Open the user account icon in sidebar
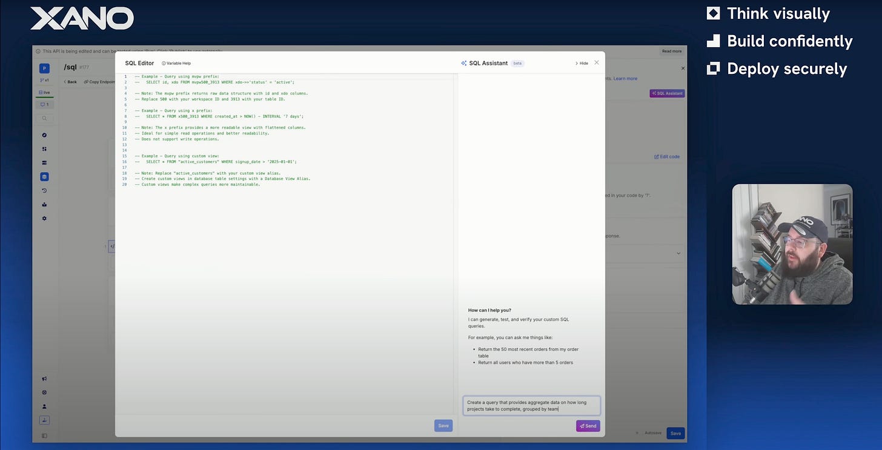882x450 pixels. [44, 406]
